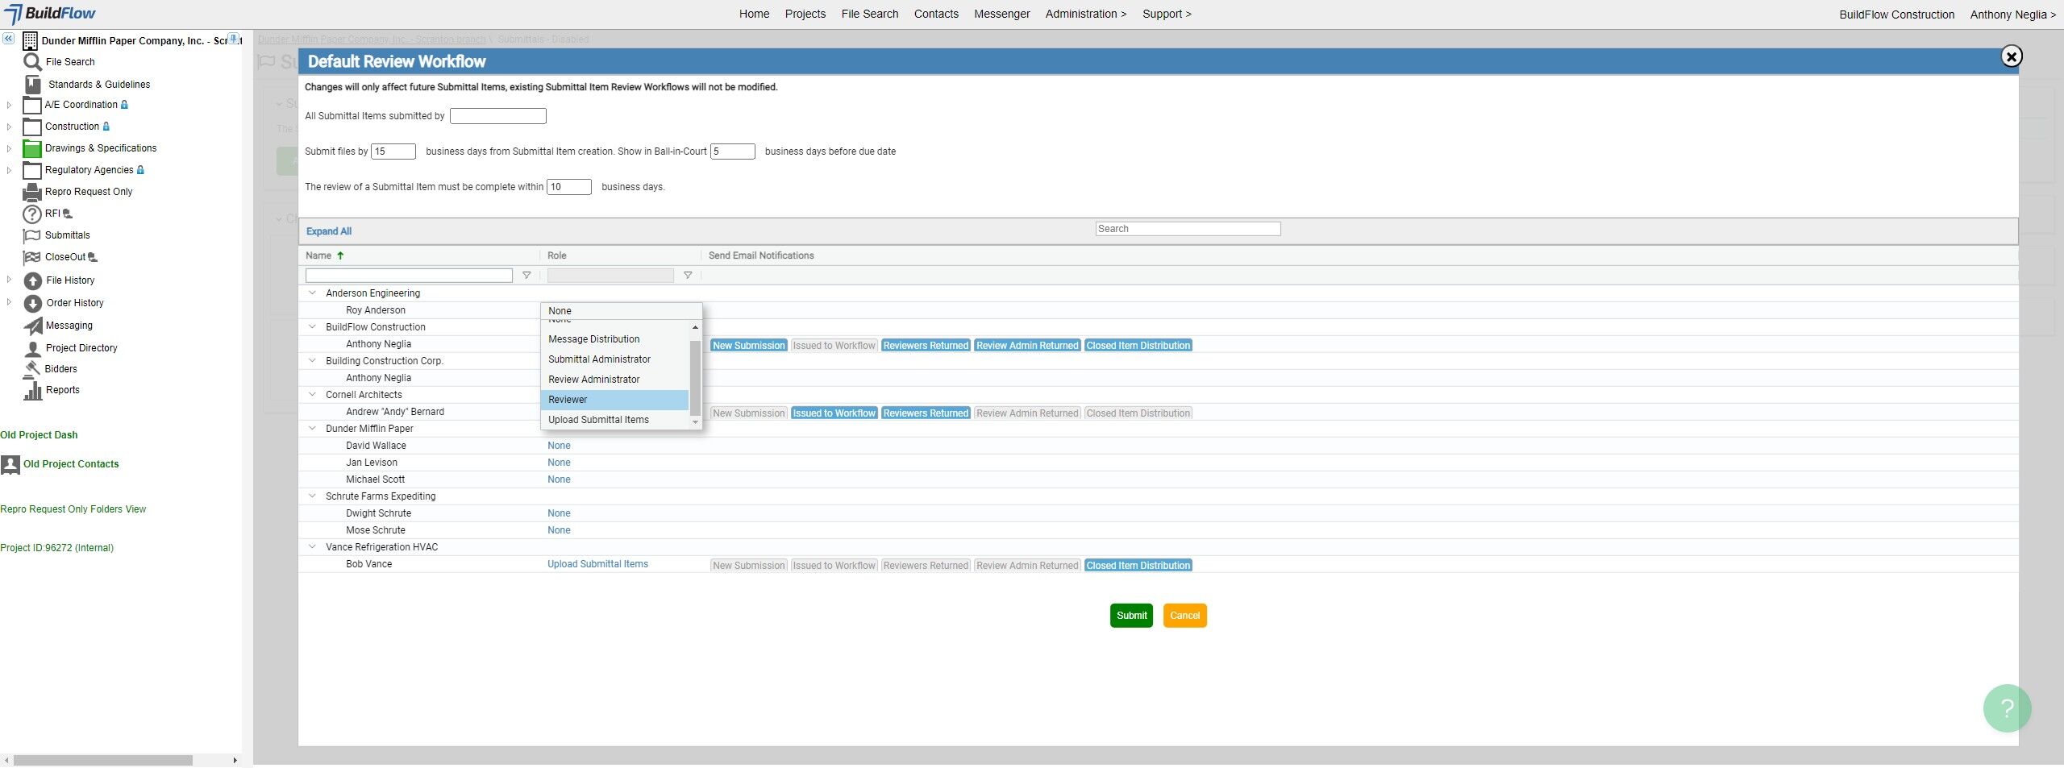Click the Expand All link
2064x768 pixels.
click(x=329, y=231)
